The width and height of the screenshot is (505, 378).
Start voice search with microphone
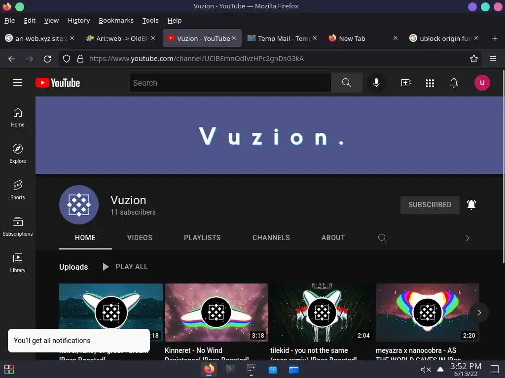(376, 83)
